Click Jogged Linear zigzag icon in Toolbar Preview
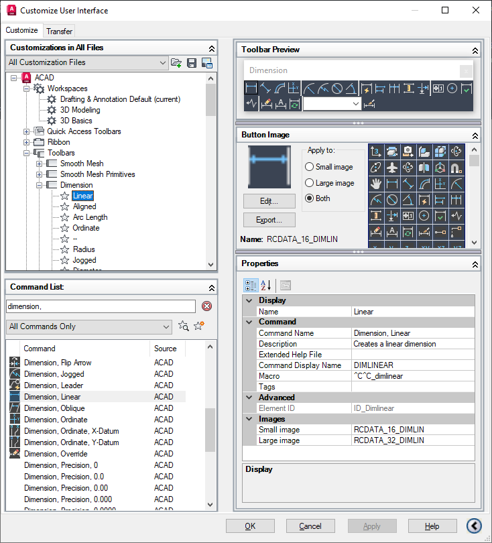This screenshot has height=543, width=492. (251, 104)
